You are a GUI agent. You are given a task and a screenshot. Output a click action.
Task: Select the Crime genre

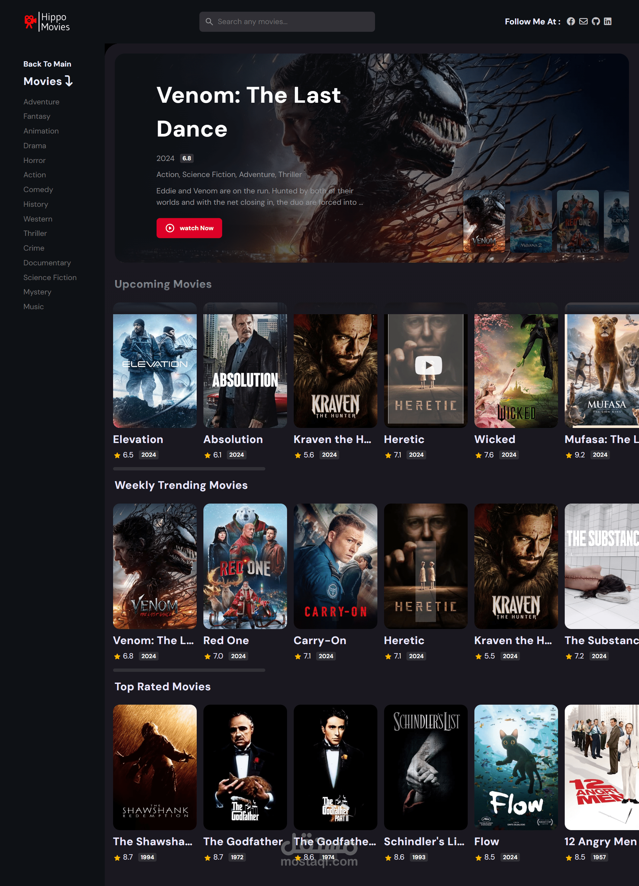coord(34,248)
